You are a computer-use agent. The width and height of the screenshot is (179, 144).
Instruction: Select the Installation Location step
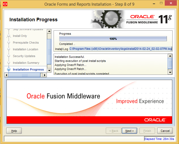[26, 49]
